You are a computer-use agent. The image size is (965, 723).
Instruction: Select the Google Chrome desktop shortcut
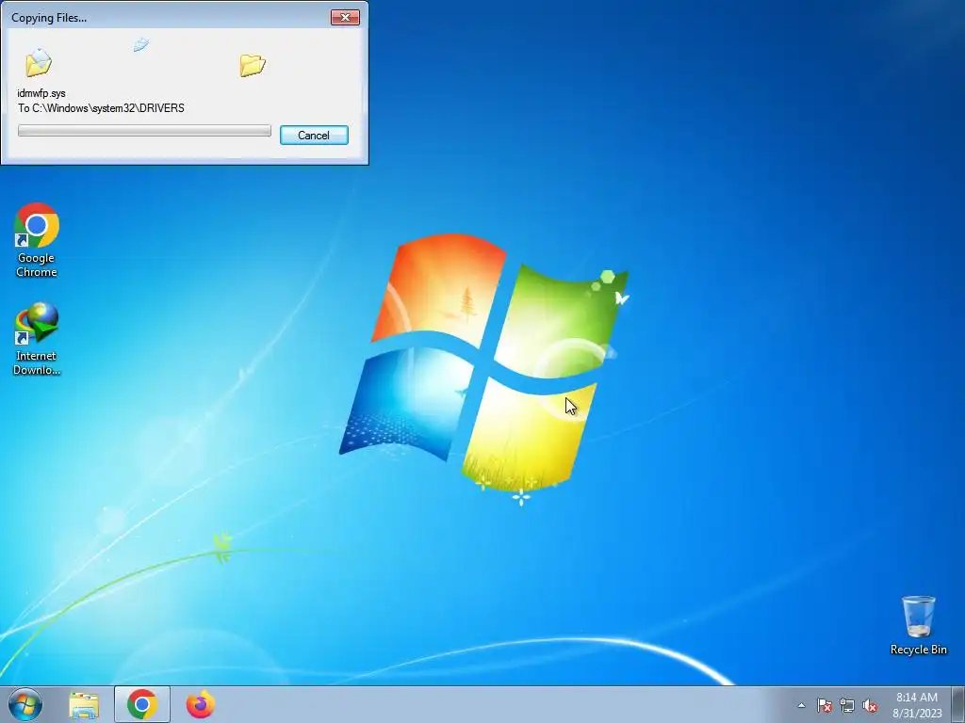pos(37,240)
